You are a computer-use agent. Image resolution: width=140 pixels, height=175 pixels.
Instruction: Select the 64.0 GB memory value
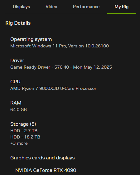(18, 109)
